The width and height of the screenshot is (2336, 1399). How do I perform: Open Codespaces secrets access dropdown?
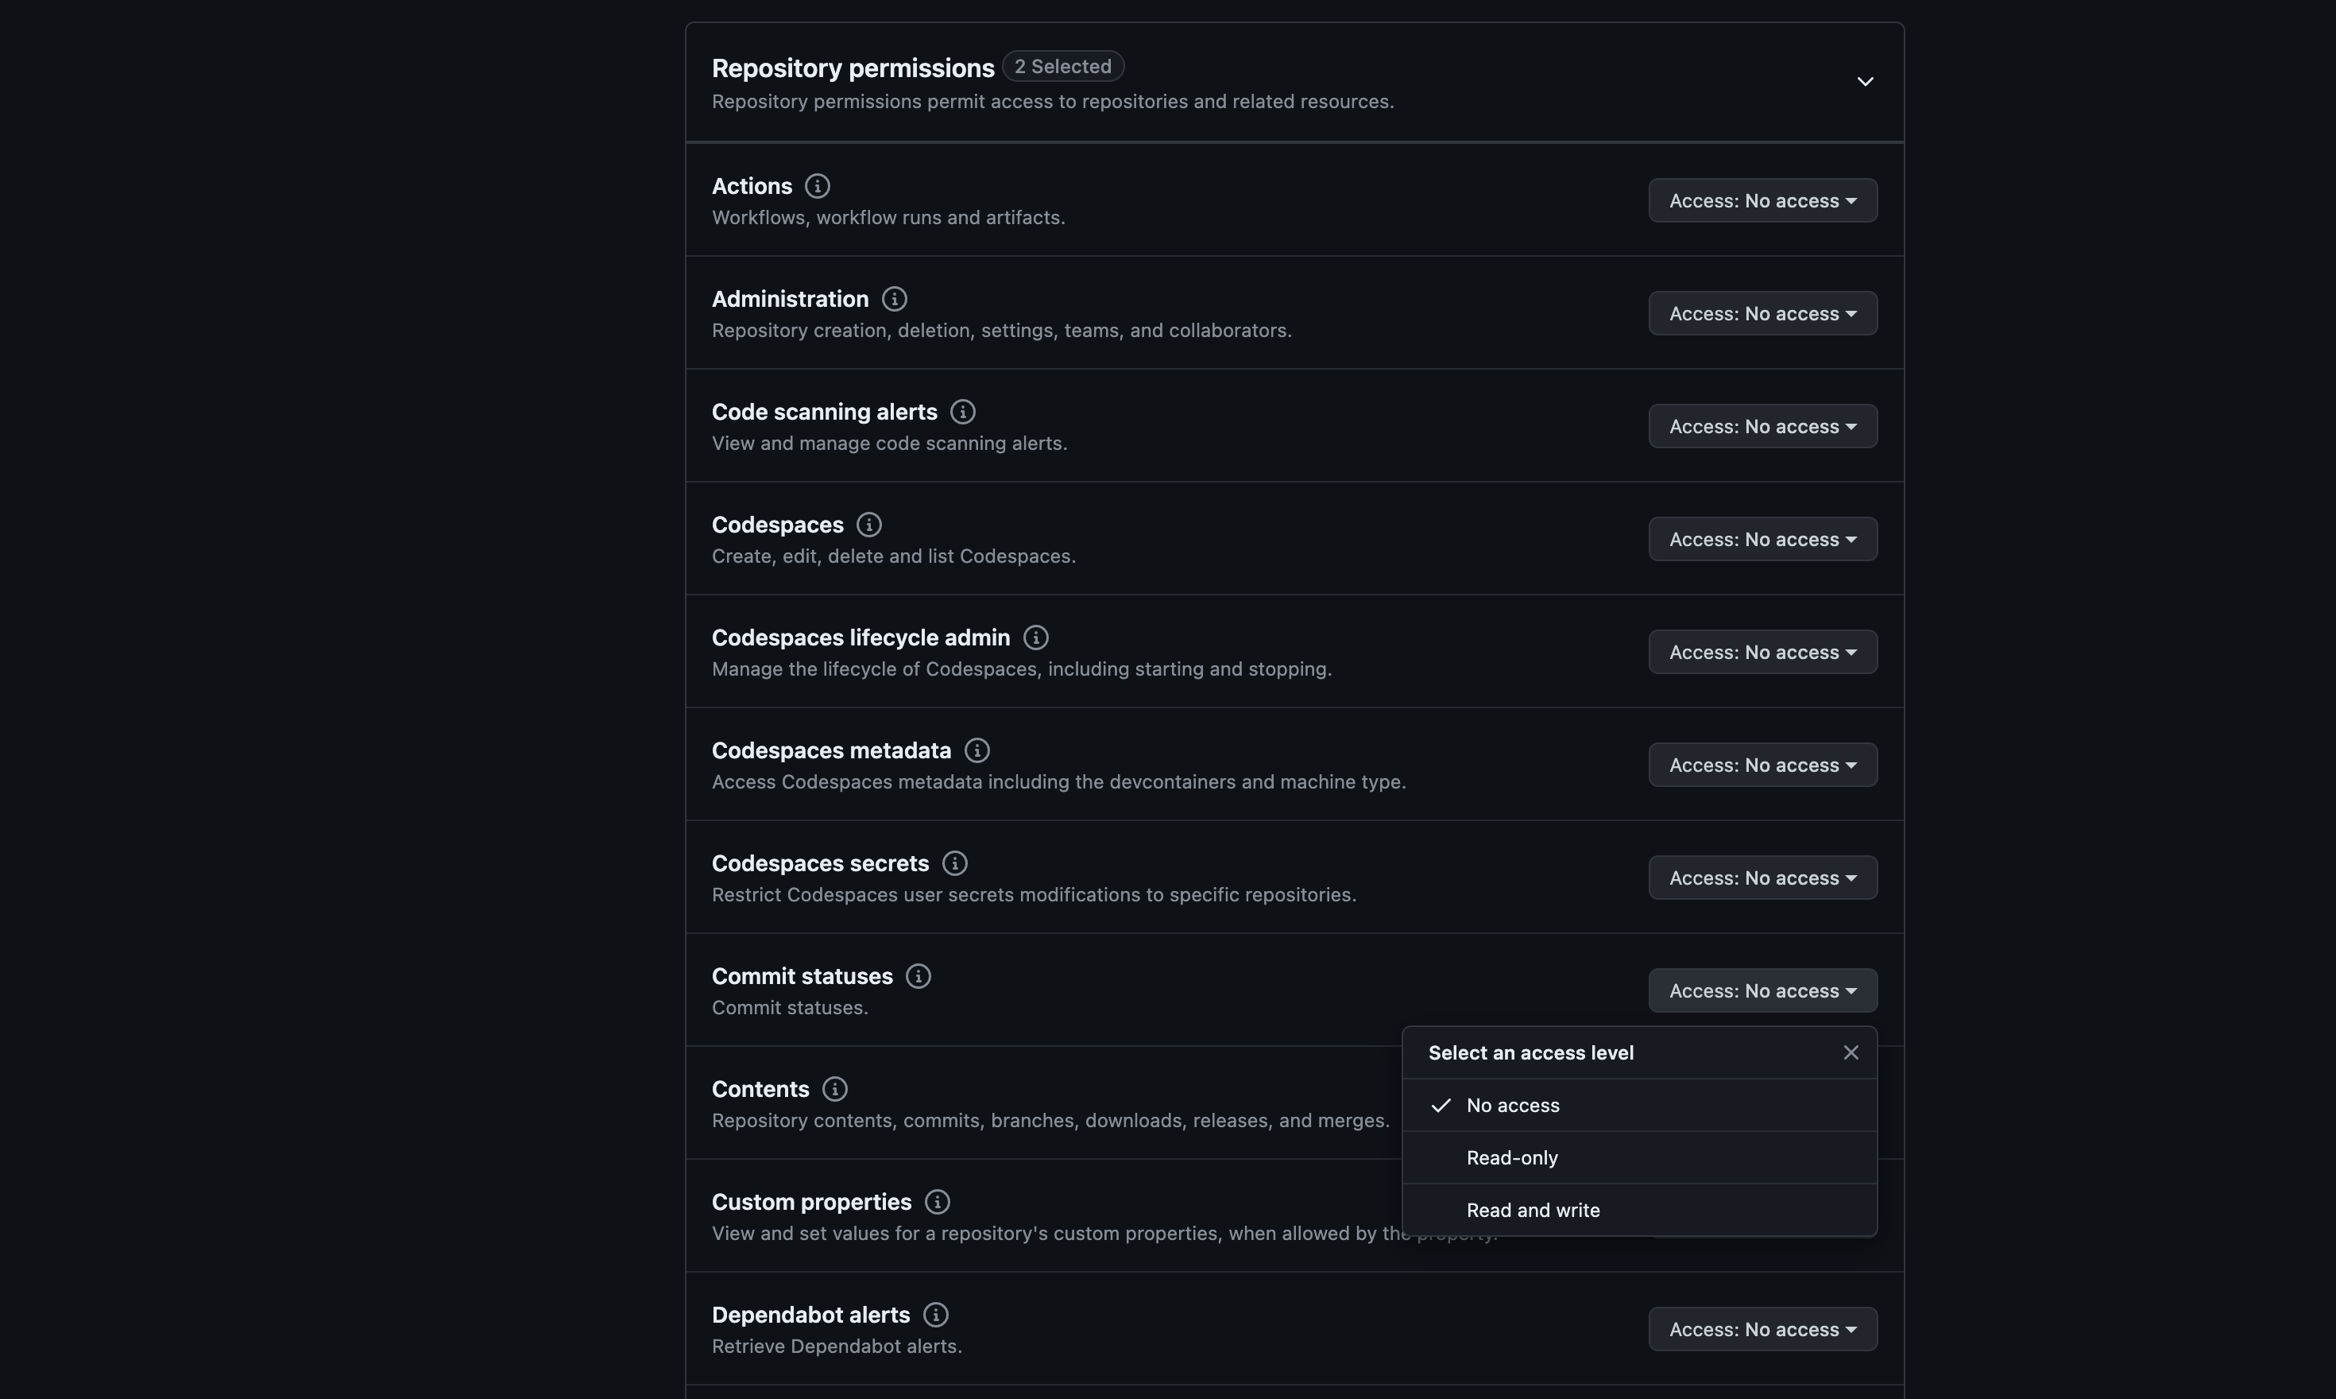tap(1762, 878)
